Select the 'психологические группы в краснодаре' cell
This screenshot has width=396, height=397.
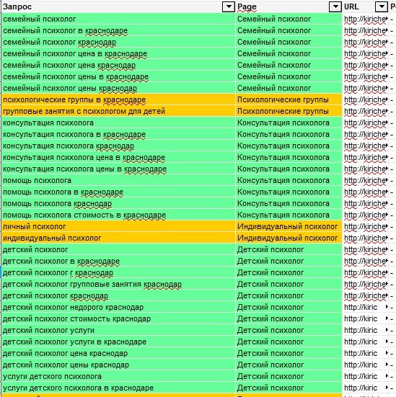coord(118,99)
